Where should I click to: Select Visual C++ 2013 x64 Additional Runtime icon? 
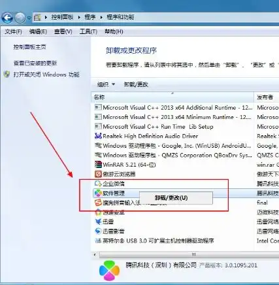(x=98, y=107)
